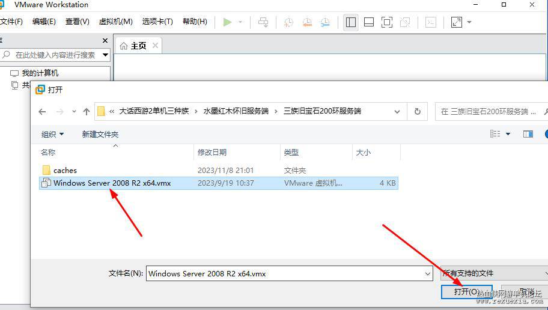The image size is (548, 310).
Task: Open the library search dropdown arrow
Action: (x=105, y=55)
